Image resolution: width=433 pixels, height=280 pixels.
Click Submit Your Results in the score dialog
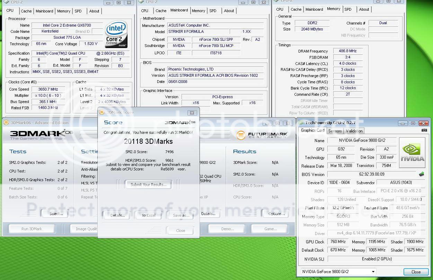click(148, 185)
